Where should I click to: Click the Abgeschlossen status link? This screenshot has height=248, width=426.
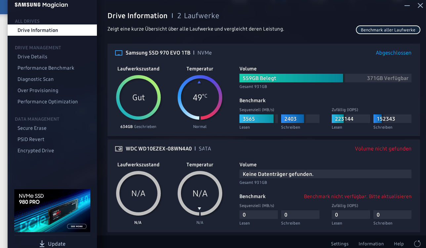(x=394, y=53)
